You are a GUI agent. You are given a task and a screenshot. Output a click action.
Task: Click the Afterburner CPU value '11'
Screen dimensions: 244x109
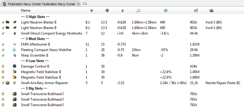87,44
